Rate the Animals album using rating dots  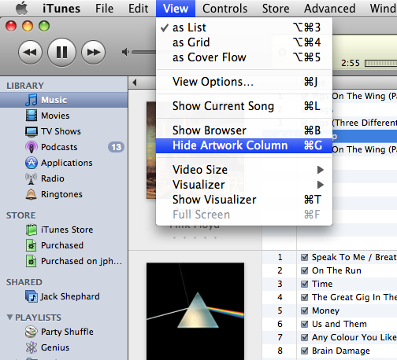[195, 238]
